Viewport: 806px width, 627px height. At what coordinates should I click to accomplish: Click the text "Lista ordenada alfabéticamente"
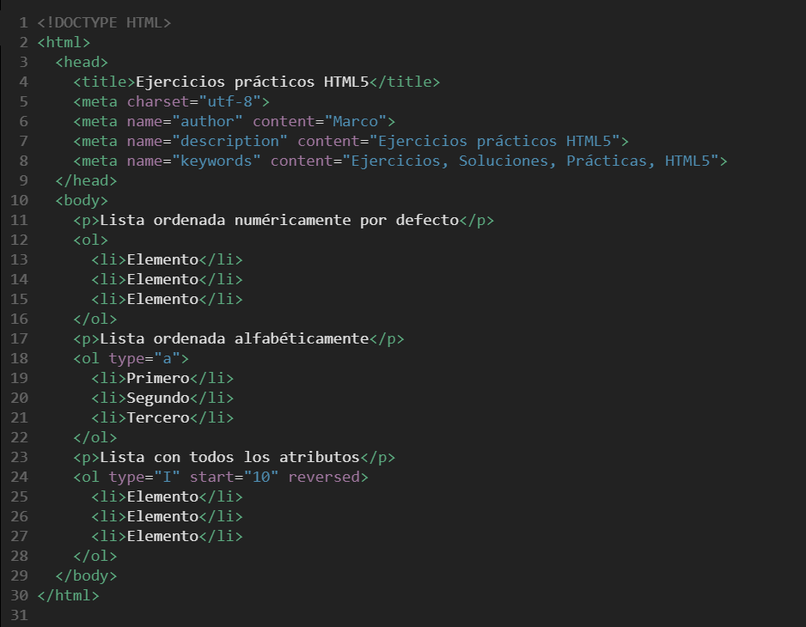235,338
